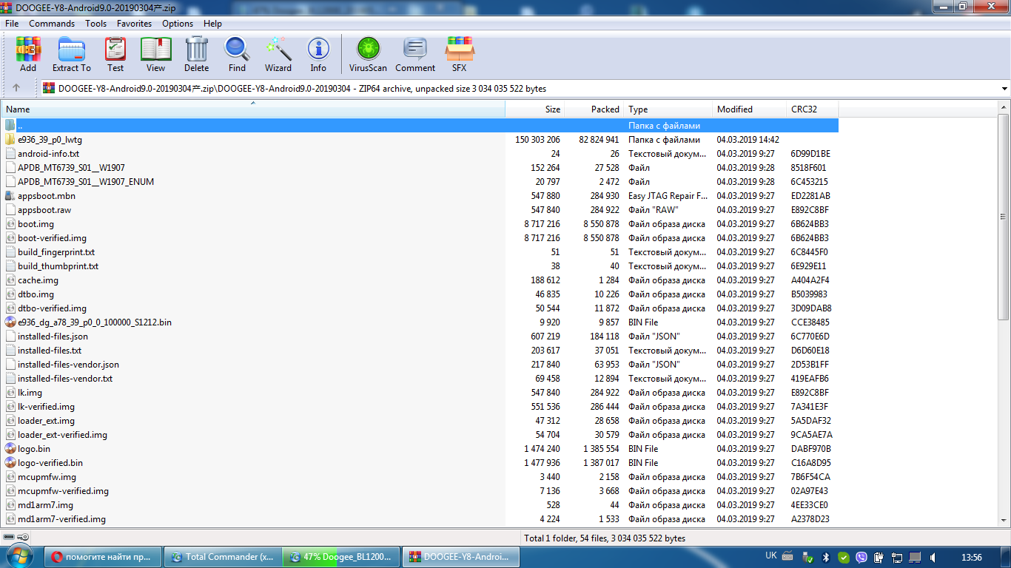The width and height of the screenshot is (1011, 568).
Task: Click the vertical scrollbar thumb
Action: click(1004, 217)
